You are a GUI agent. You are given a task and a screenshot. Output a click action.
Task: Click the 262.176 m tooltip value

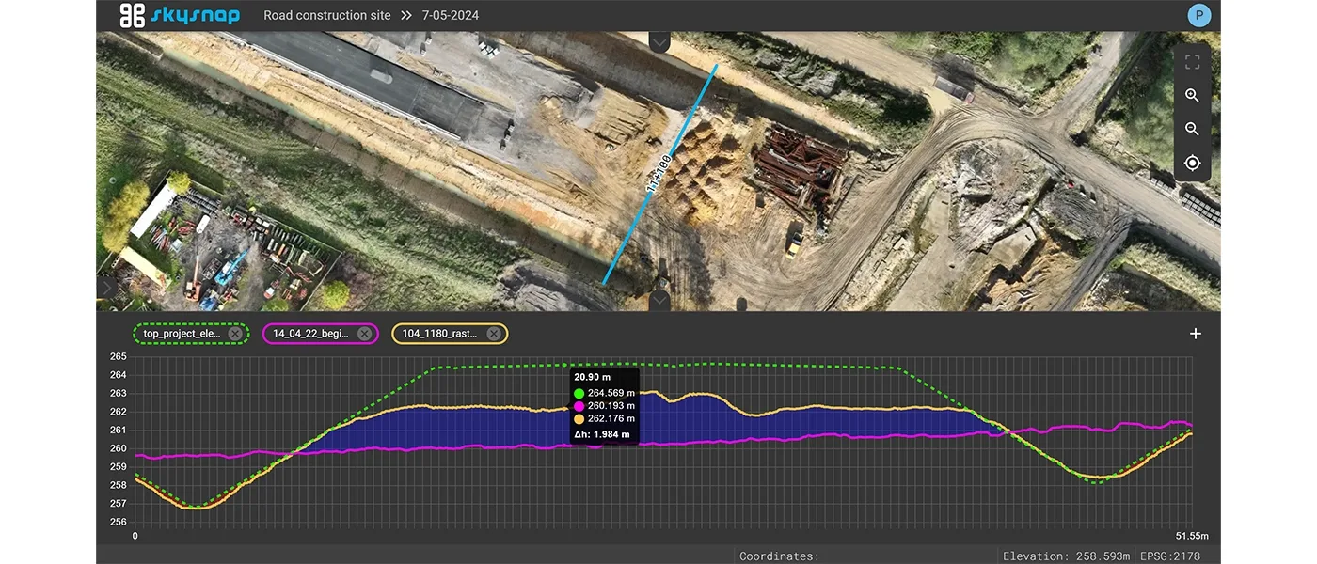(x=611, y=419)
